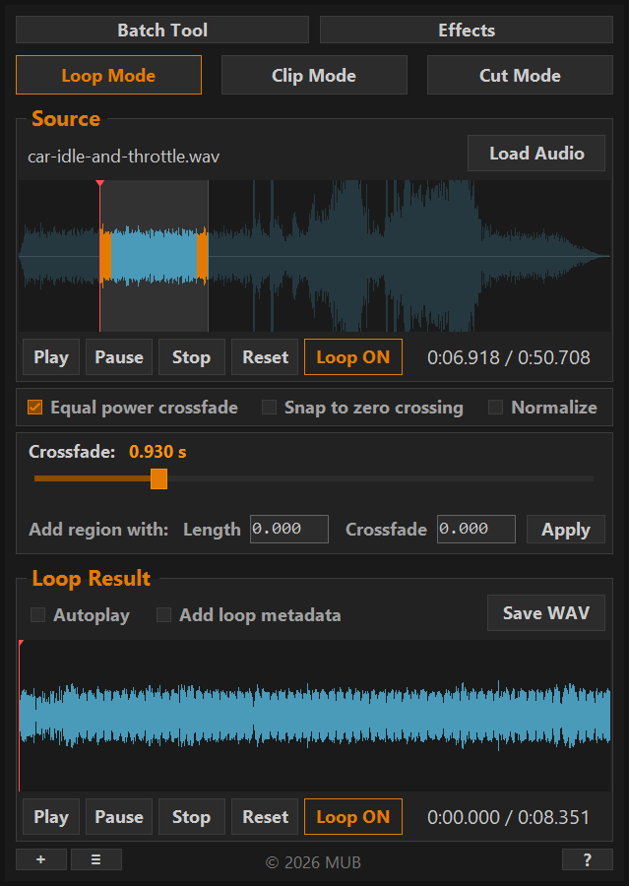
Task: Open the Batch Tool
Action: [162, 30]
